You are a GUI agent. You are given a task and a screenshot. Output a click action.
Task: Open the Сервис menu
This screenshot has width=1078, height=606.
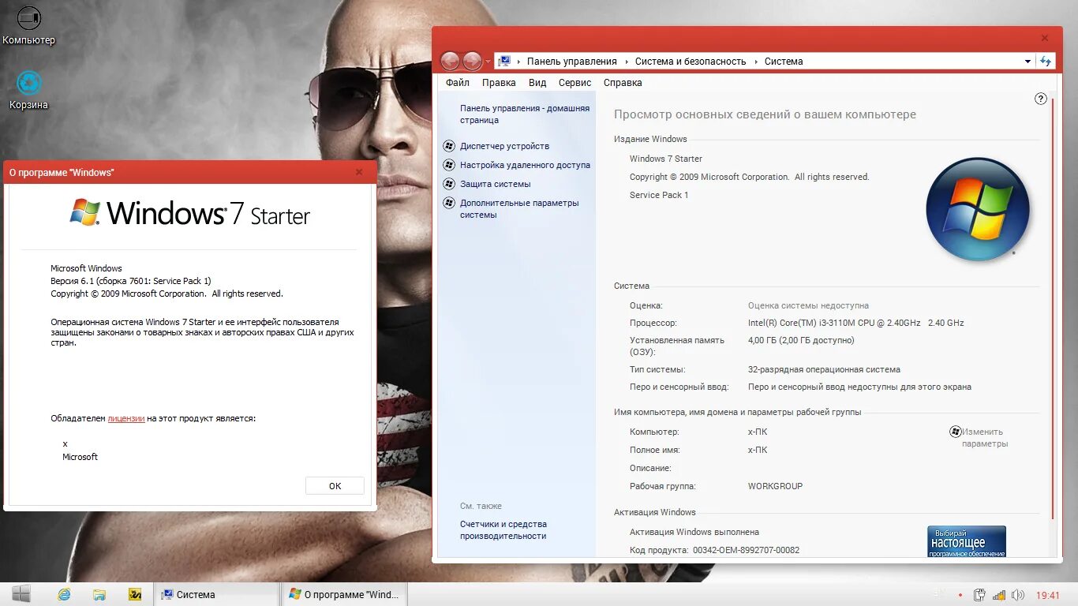coord(575,83)
